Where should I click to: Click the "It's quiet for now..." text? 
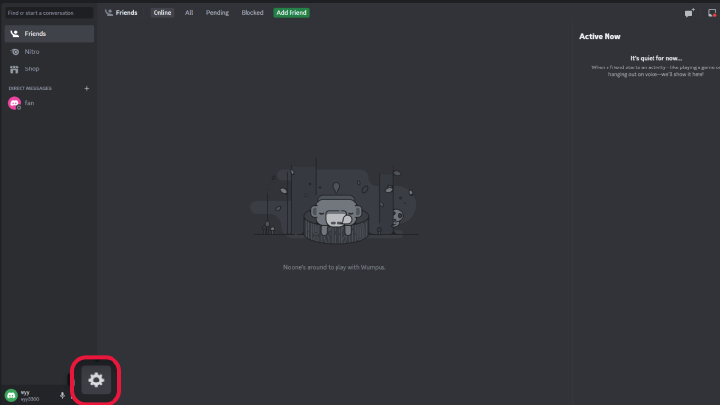click(x=655, y=58)
